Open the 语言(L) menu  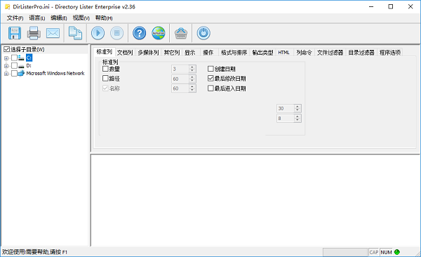pos(36,18)
